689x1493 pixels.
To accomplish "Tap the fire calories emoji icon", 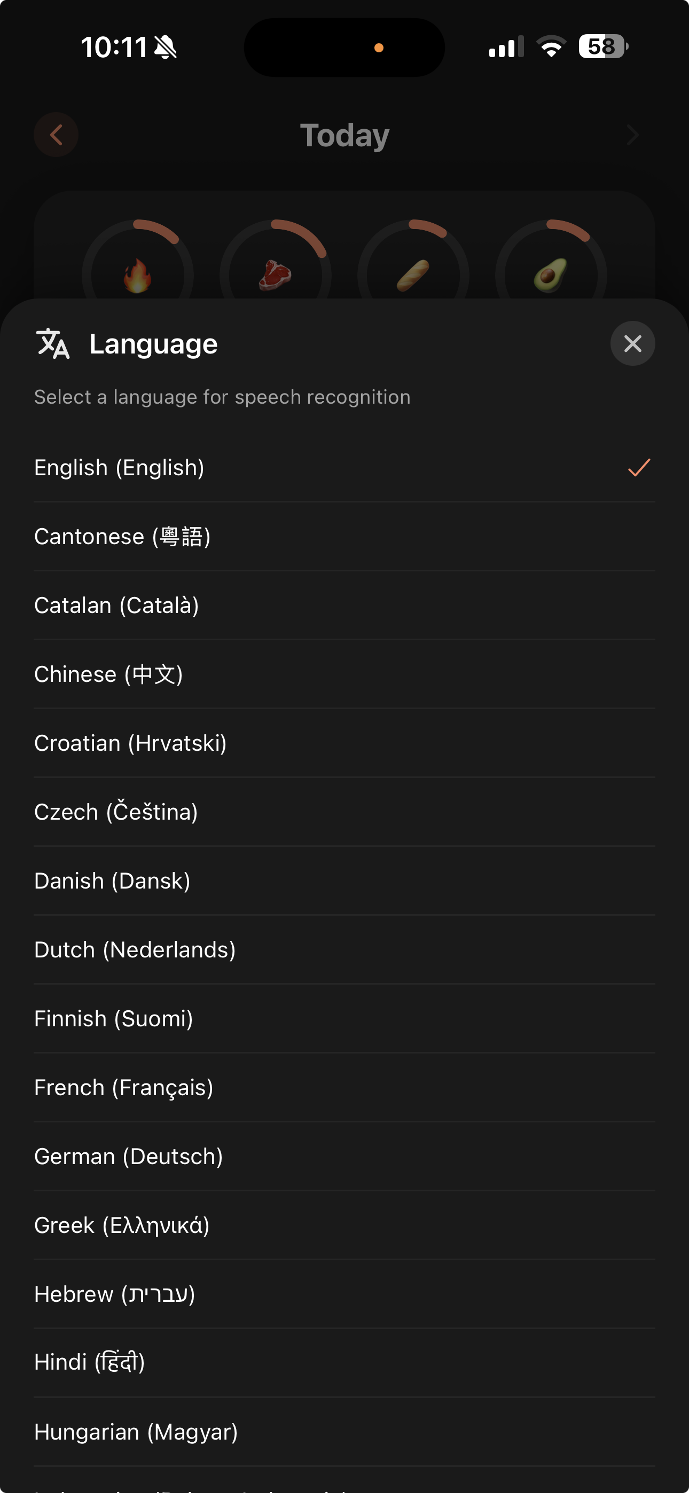I will (138, 276).
